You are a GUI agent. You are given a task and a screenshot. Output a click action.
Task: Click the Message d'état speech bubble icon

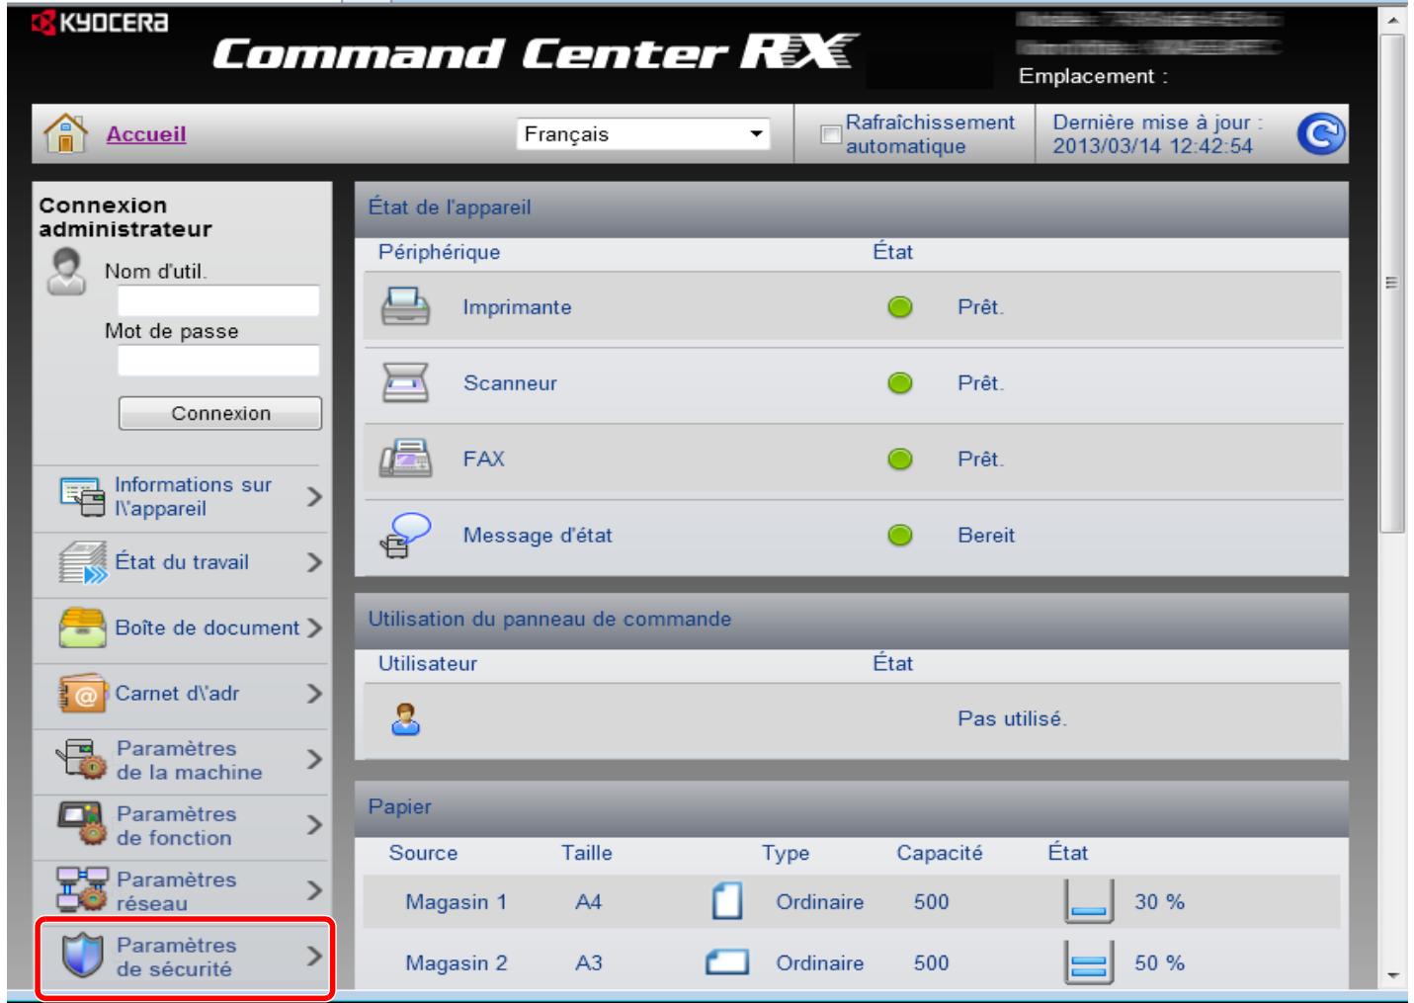(x=405, y=535)
